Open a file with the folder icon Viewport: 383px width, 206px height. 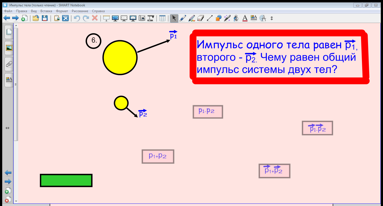tap(35, 18)
